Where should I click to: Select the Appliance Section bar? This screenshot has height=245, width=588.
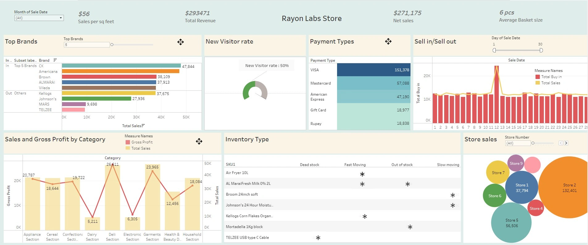[x=32, y=204]
